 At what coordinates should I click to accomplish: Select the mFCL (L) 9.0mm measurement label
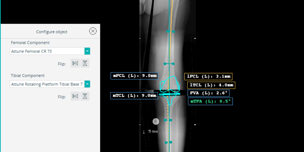134,76
